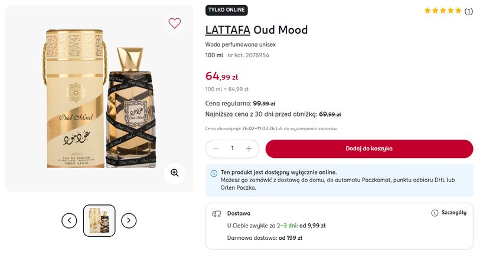Show next product image with right arrow

point(129,220)
